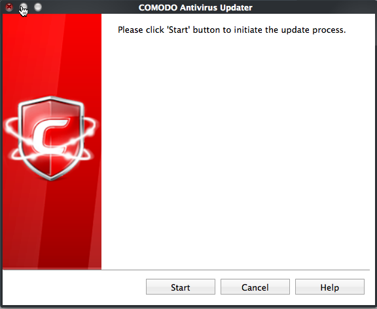Click the word 'Start' in the instruction sentence

(179, 30)
